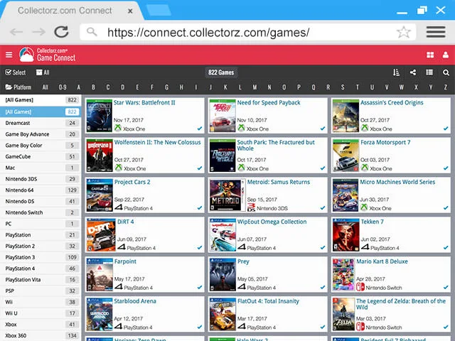455x341 pixels.
Task: Open the search magnifier in the toolbar
Action: coord(446,72)
